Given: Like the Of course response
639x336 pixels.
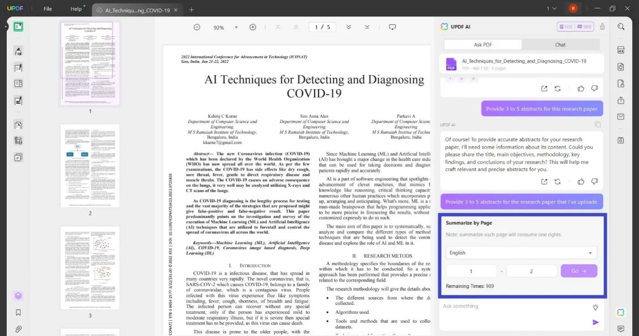Looking at the screenshot, I should click(x=581, y=182).
